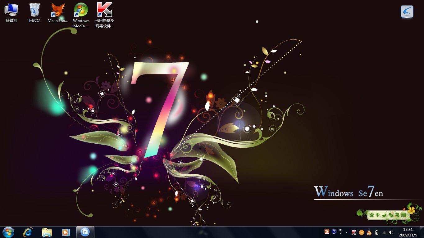This screenshot has width=424, height=238.
Task: Open the soft keyboard icon on IME bar
Action: [404, 215]
